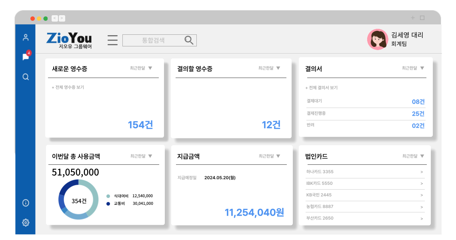This screenshot has height=240, width=456.
Task: Open the info icon in sidebar
Action: pos(26,203)
